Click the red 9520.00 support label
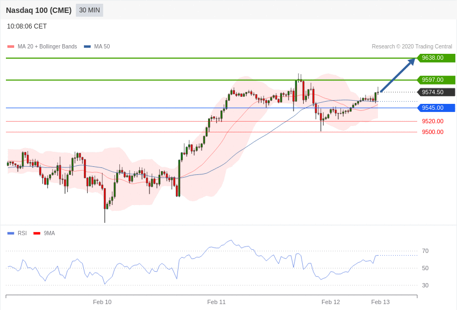This screenshot has height=310, width=457. (433, 121)
